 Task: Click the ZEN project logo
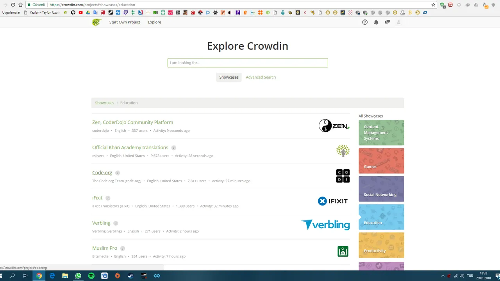coord(334,126)
